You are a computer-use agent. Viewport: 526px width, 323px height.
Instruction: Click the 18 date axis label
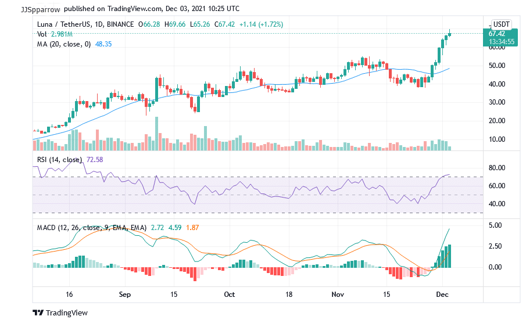point(289,295)
